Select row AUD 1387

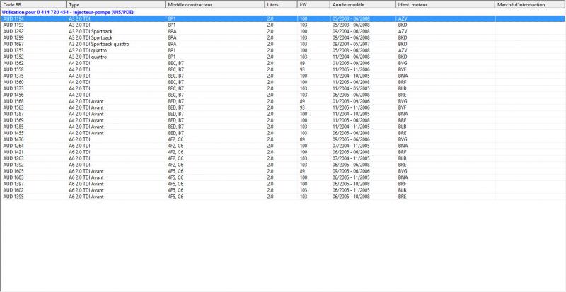[283, 114]
